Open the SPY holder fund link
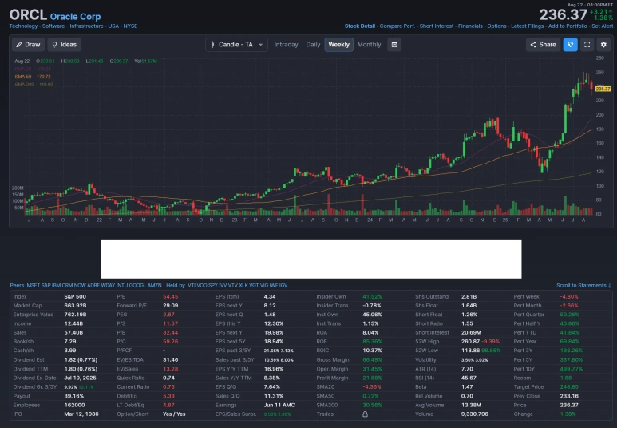The image size is (617, 428). 213,285
